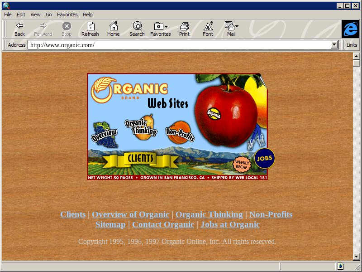
Task: Open the View menu
Action: click(x=35, y=15)
